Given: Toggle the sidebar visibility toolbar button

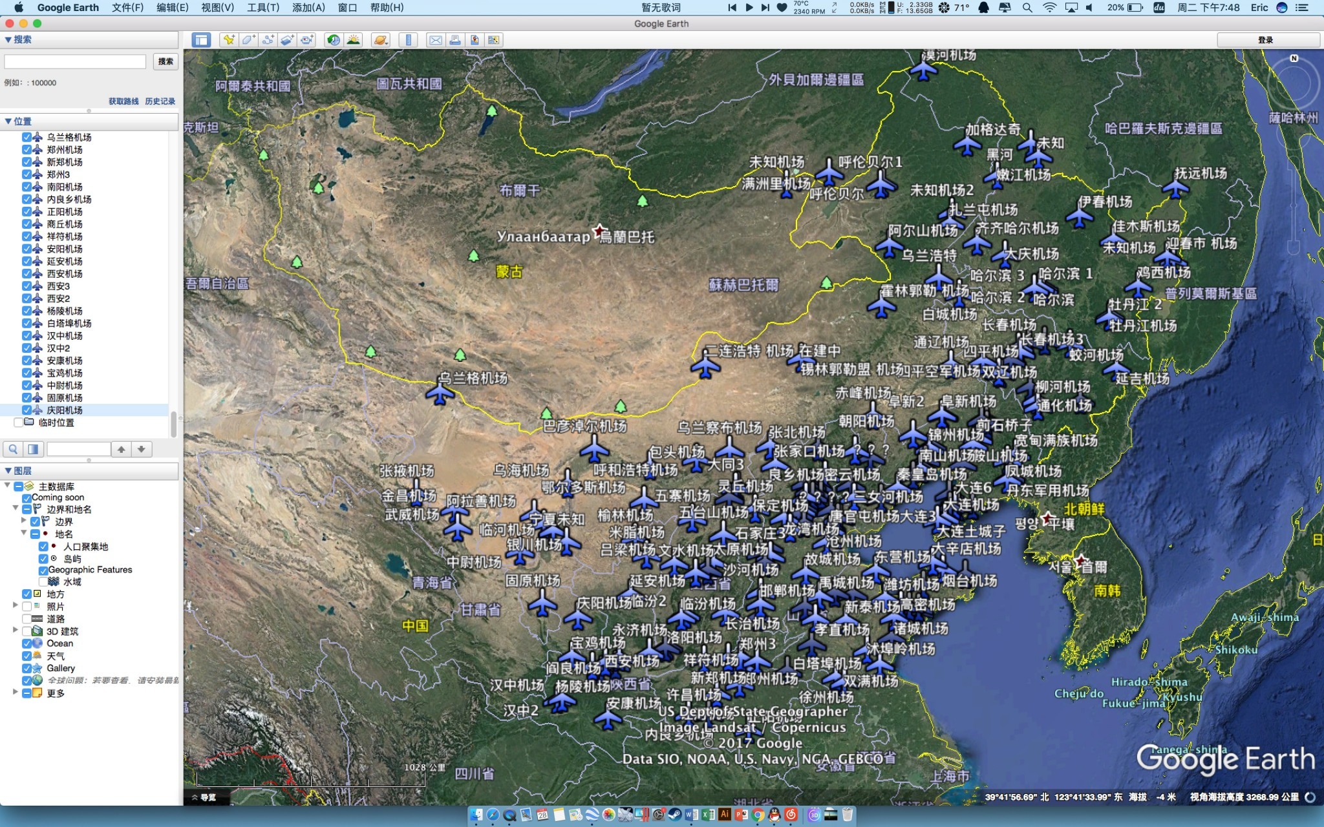Looking at the screenshot, I should coord(201,40).
